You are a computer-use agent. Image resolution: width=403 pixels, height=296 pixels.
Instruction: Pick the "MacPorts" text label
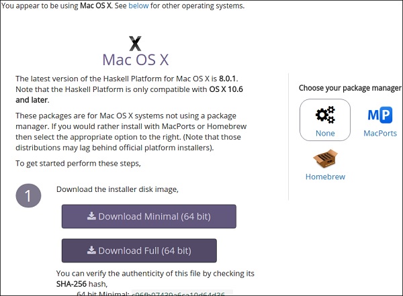pyautogui.click(x=380, y=134)
